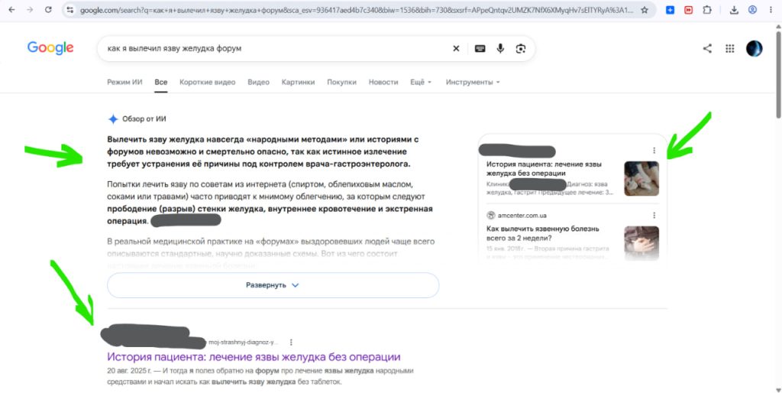Open options for the first search result
The width and height of the screenshot is (782, 393).
(x=291, y=342)
